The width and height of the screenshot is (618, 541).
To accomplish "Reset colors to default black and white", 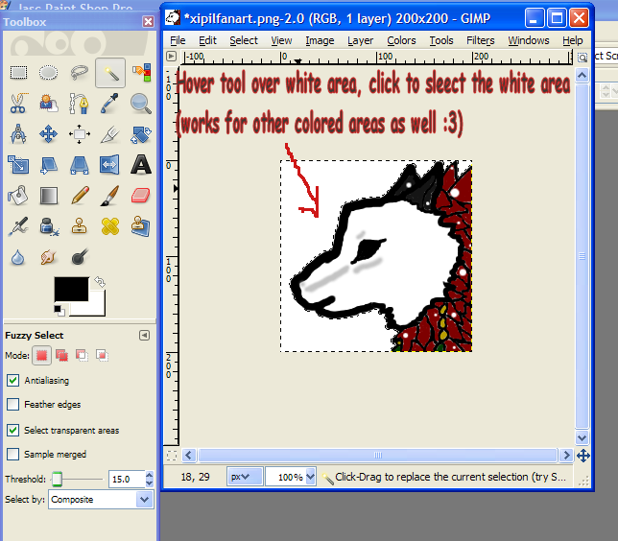I will [x=59, y=311].
